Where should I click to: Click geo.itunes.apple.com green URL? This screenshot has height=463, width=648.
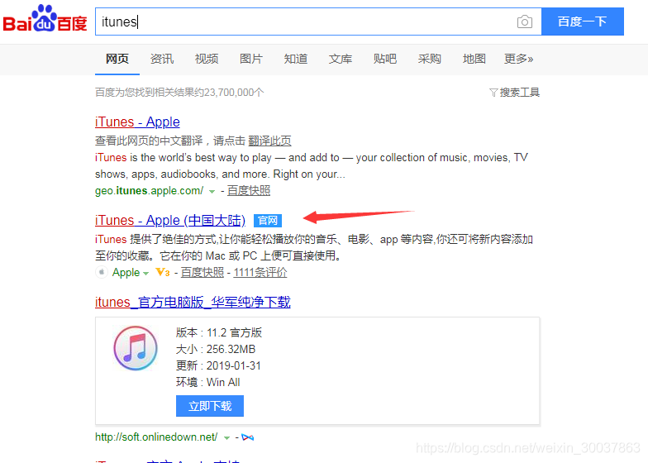click(x=149, y=190)
